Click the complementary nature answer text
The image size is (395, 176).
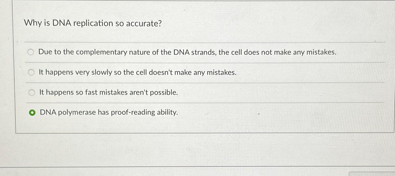coord(187,52)
